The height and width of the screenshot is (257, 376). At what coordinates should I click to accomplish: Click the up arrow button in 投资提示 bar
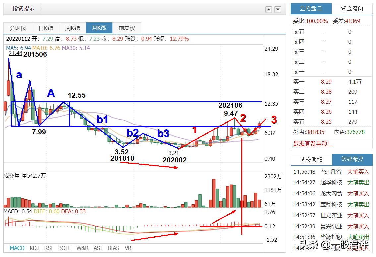click(269, 10)
